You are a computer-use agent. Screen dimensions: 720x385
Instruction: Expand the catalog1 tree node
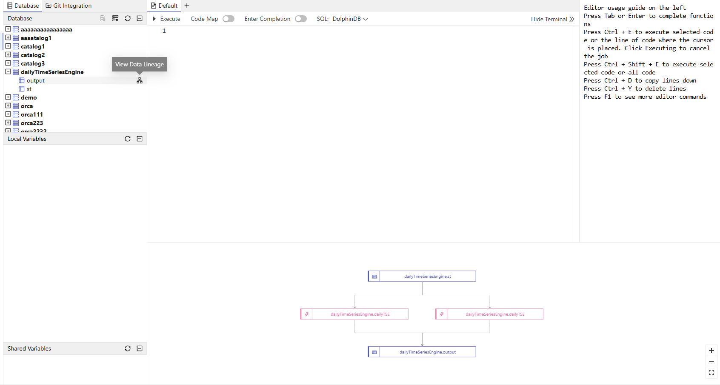(x=8, y=46)
